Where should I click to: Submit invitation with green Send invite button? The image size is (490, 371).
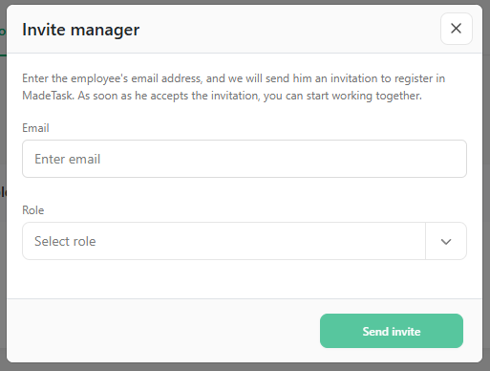pos(392,331)
